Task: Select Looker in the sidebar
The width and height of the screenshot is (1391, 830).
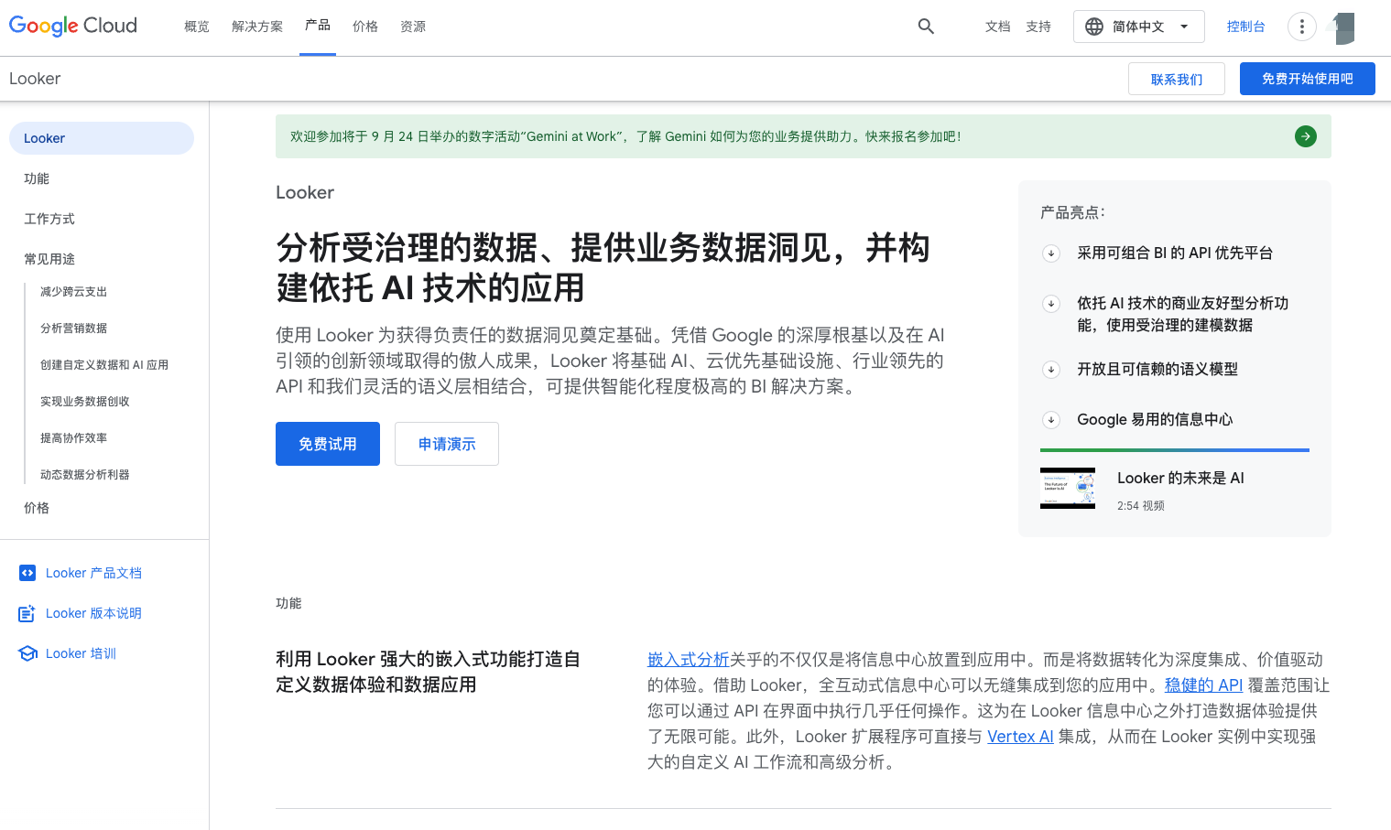Action: (102, 138)
